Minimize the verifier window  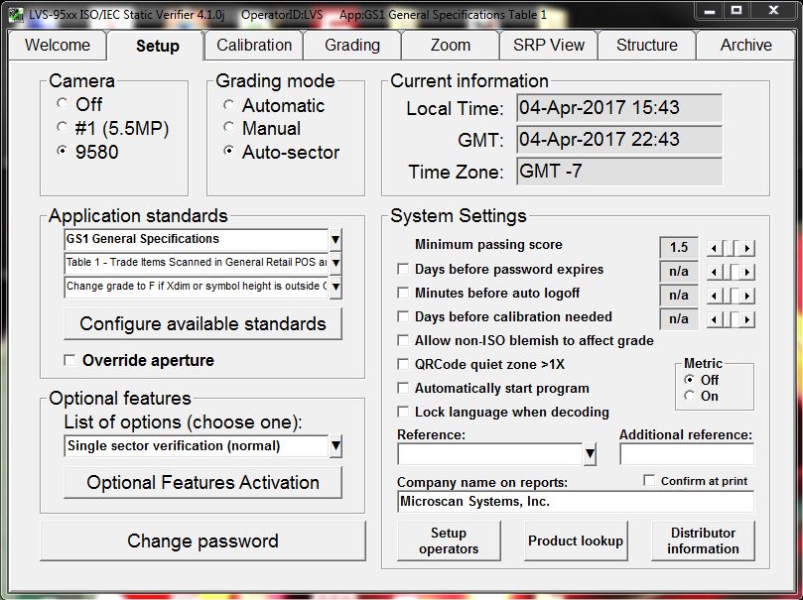(x=710, y=11)
